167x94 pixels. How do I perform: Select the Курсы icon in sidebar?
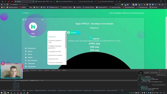click(26, 51)
